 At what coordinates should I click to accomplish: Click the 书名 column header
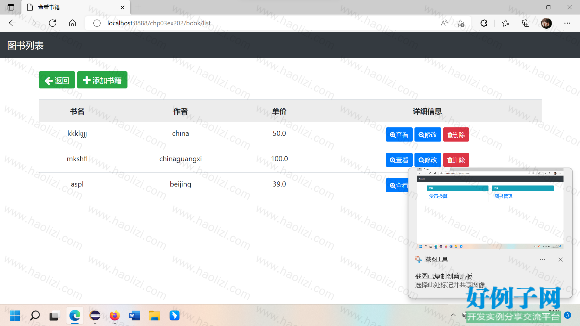point(77,111)
